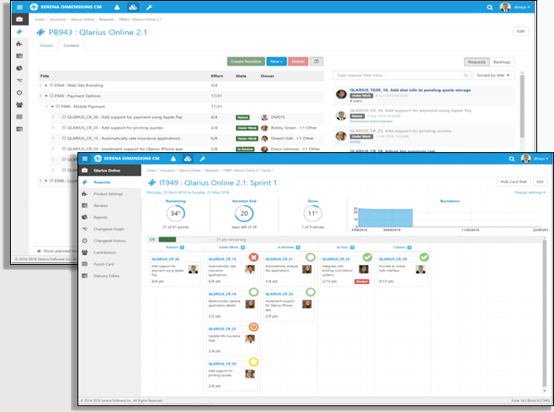The width and height of the screenshot is (554, 412).
Task: Open New dropdown button in back window
Action: coord(276,61)
